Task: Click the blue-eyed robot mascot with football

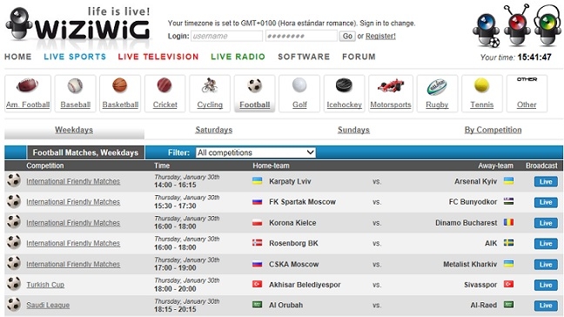Action: click(x=487, y=30)
